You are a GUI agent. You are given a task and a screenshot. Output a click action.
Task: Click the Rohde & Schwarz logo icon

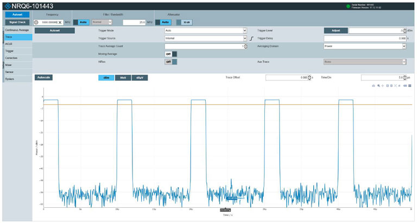tap(7, 5)
